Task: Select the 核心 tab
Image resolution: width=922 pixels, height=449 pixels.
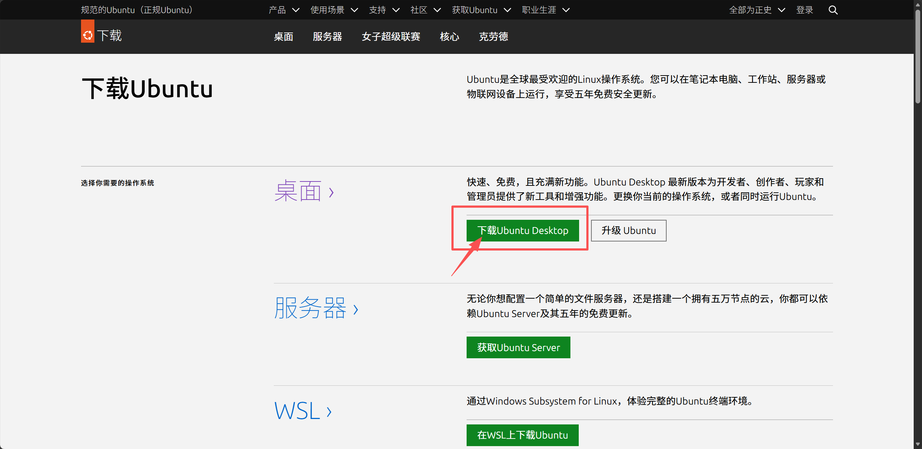Action: point(449,37)
